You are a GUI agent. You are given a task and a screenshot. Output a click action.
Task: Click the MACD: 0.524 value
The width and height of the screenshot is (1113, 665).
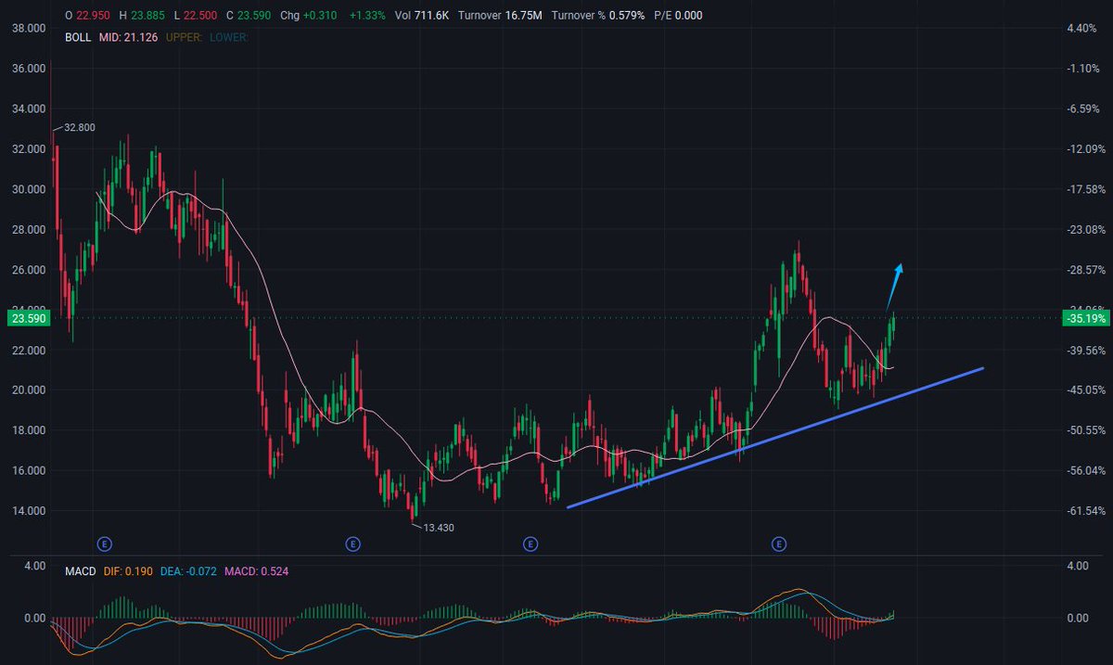256,571
